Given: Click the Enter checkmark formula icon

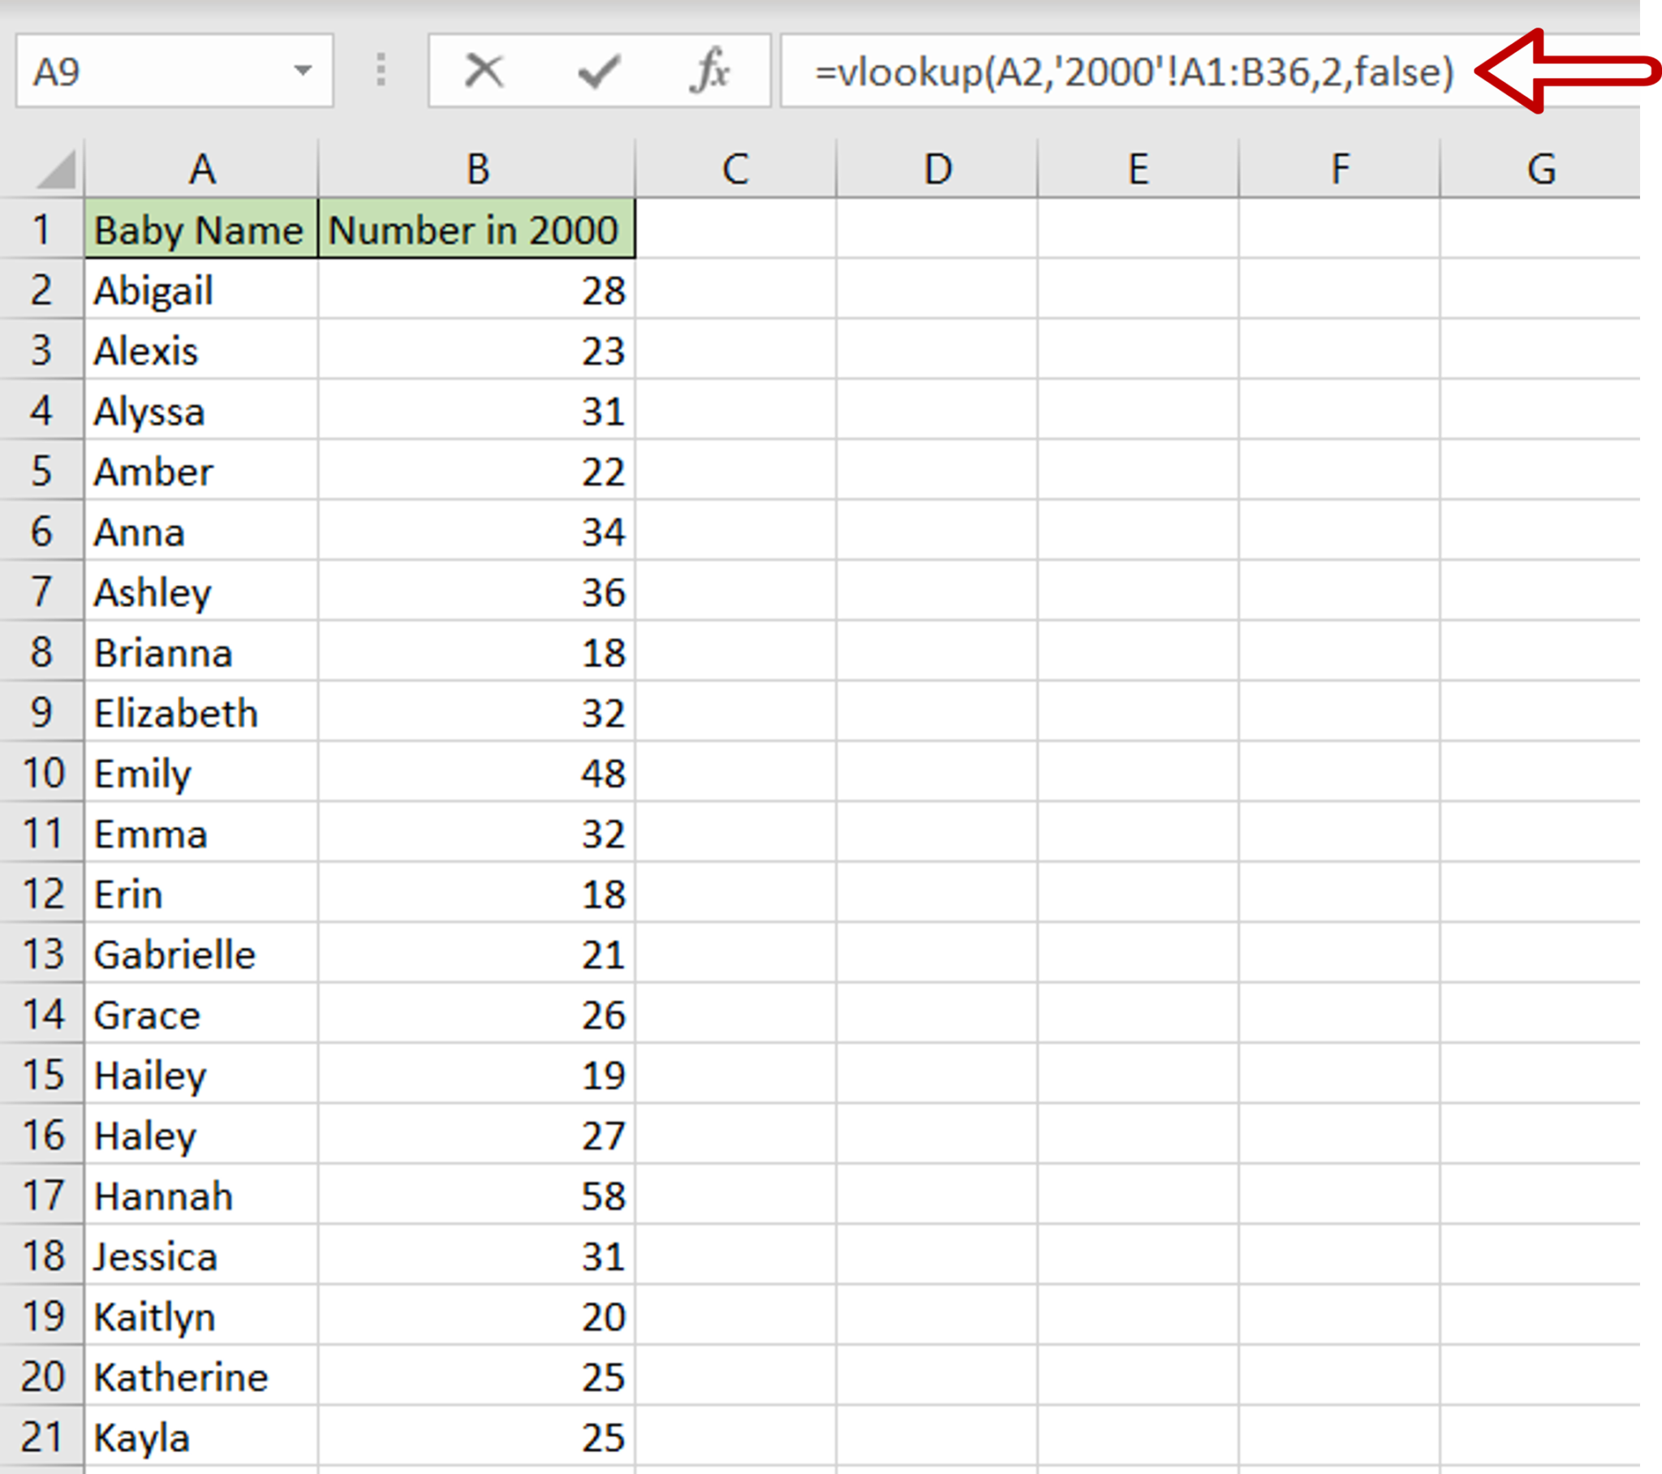Looking at the screenshot, I should click(x=598, y=71).
